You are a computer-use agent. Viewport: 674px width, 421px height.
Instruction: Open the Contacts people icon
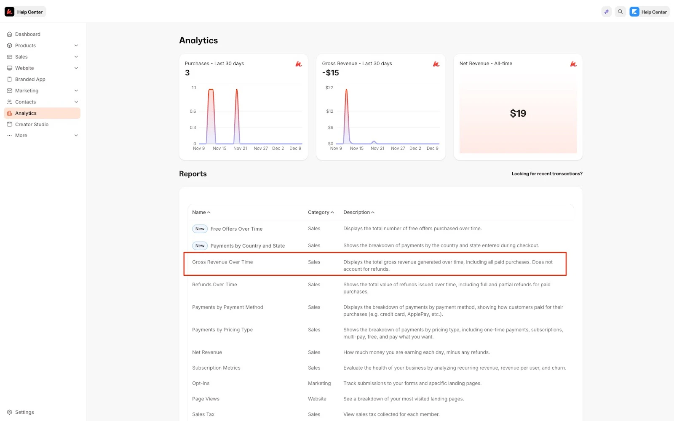[x=9, y=101]
